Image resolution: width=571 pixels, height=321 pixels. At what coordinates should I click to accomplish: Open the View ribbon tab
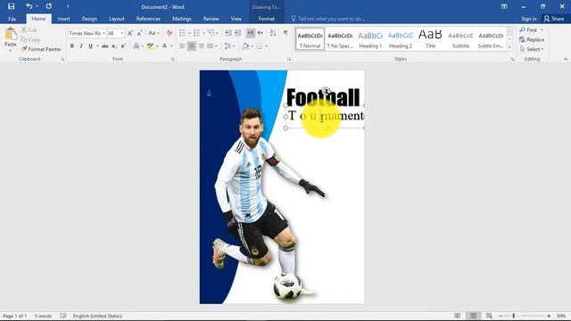pos(236,19)
